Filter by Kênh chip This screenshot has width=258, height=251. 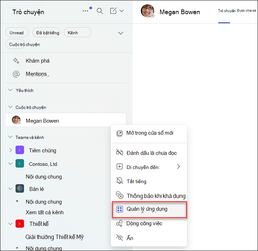(x=78, y=33)
